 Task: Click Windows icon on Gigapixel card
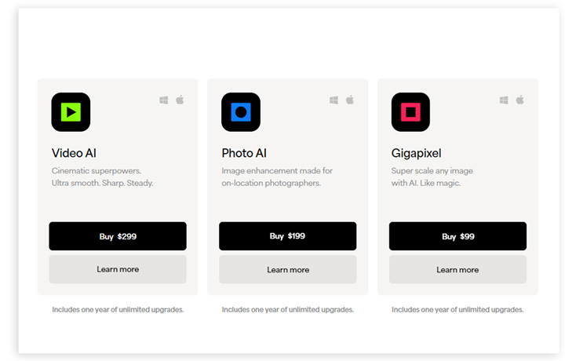(x=504, y=100)
